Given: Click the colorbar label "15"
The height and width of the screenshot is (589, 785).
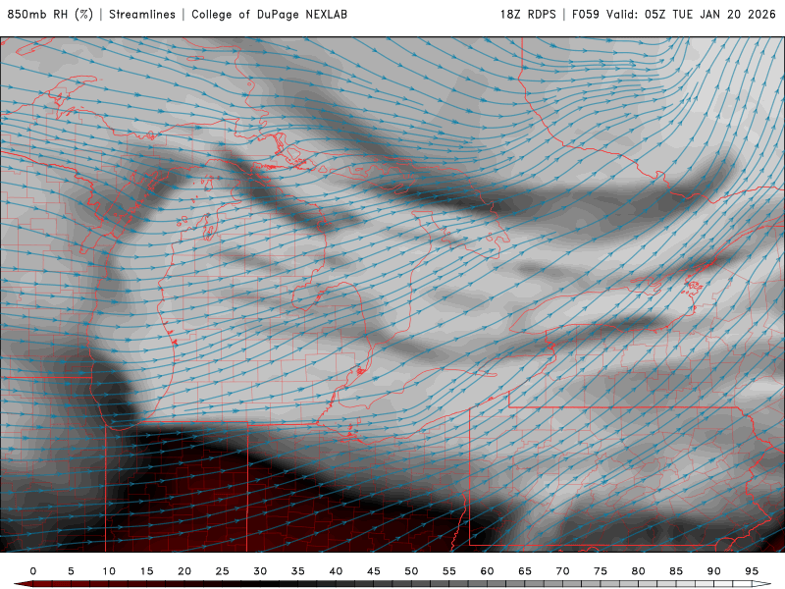Looking at the screenshot, I should coord(146,571).
